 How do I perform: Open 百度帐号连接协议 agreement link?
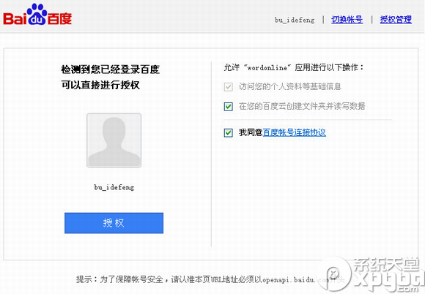[x=295, y=132]
